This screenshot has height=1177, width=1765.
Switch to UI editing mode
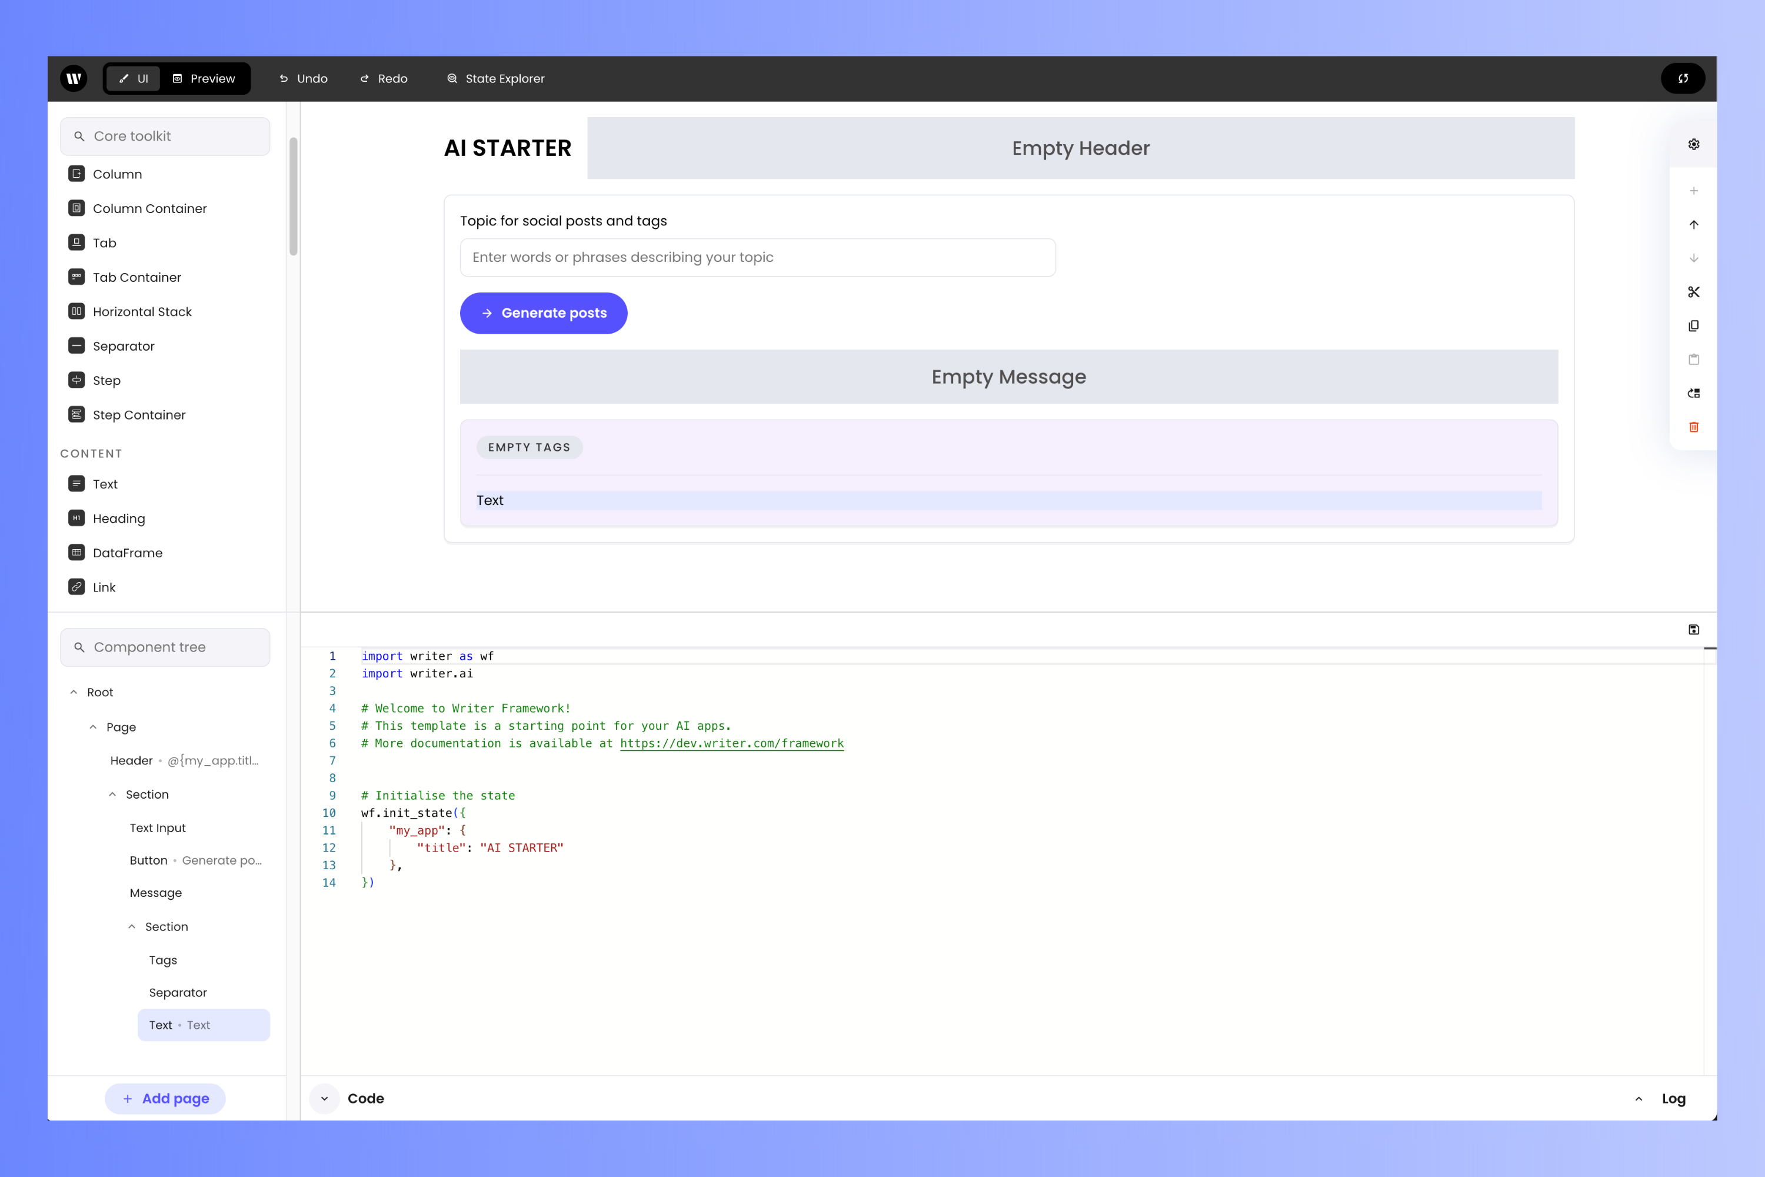134,78
